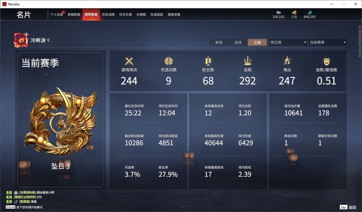Select the 三排 mode toggle

pyautogui.click(x=257, y=42)
